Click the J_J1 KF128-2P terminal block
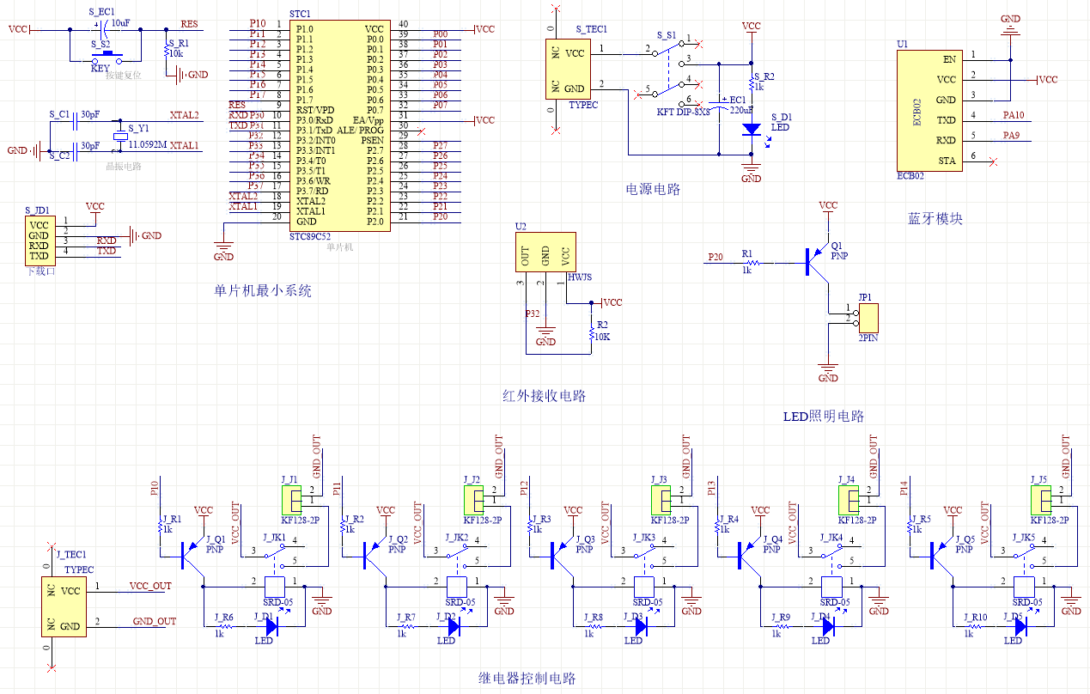 [293, 499]
